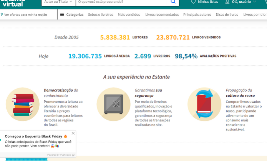
Task: Click A sua experiência na Estante heading
Action: [137, 77]
